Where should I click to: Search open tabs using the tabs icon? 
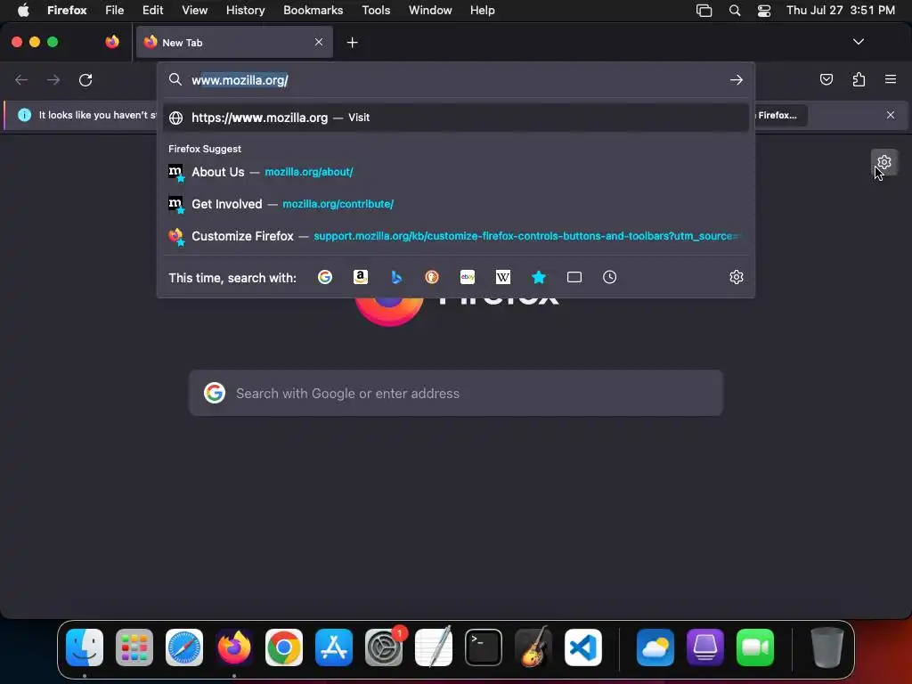click(x=574, y=278)
